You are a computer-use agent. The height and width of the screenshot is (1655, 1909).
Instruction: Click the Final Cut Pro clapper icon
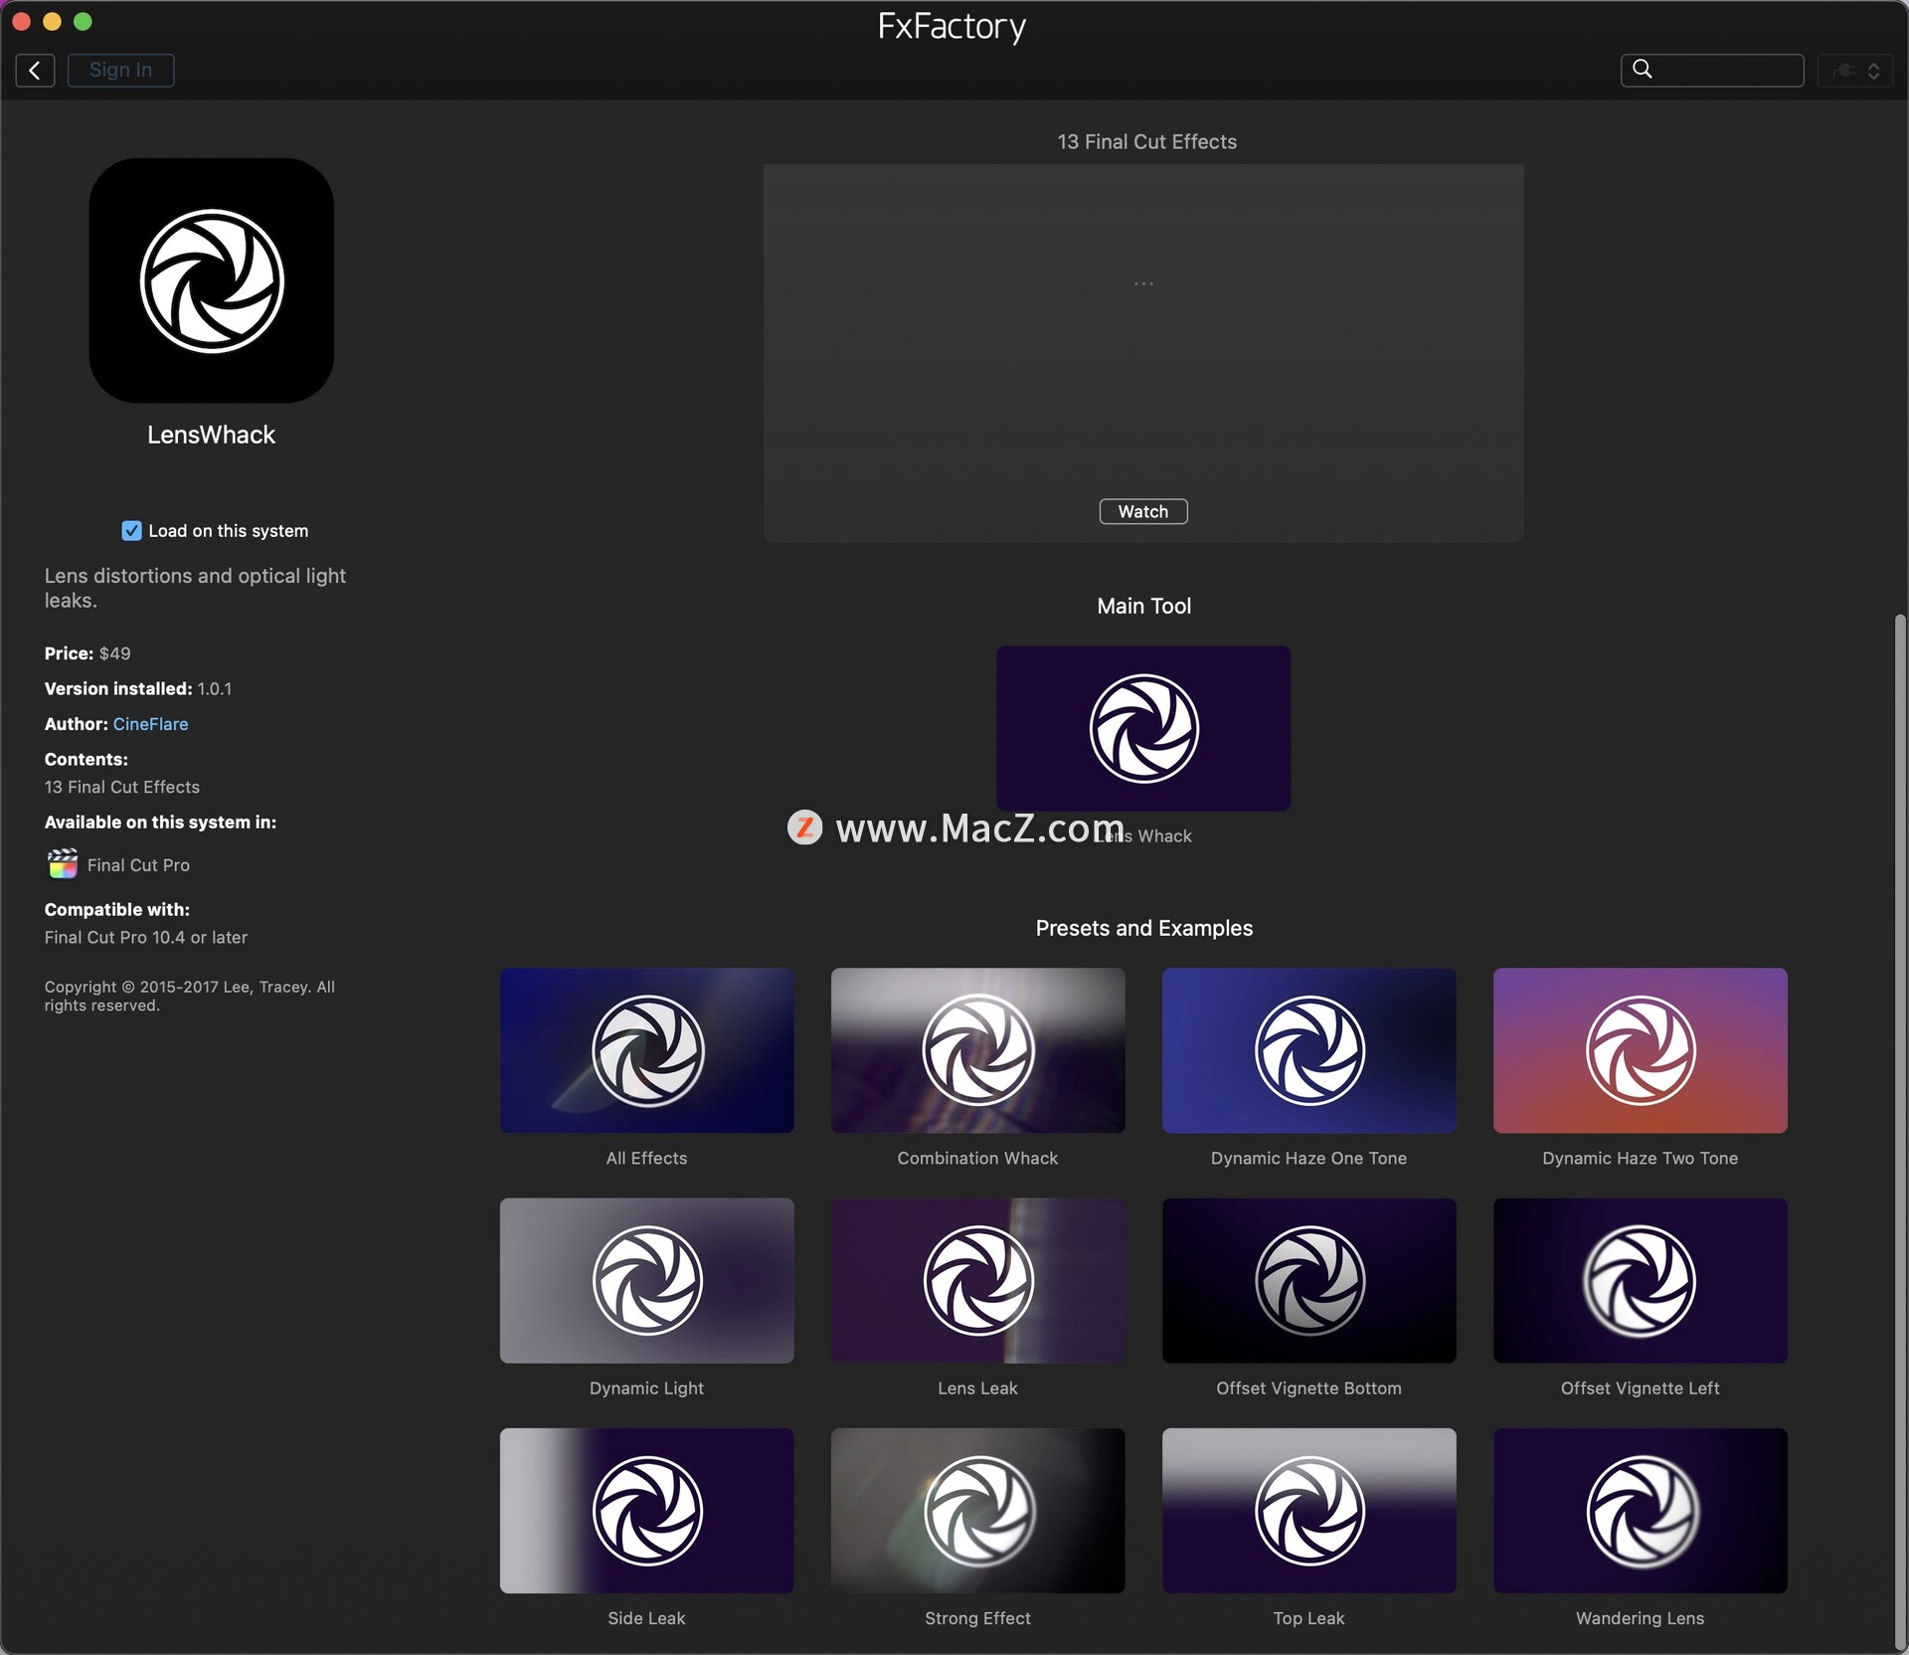(x=62, y=864)
